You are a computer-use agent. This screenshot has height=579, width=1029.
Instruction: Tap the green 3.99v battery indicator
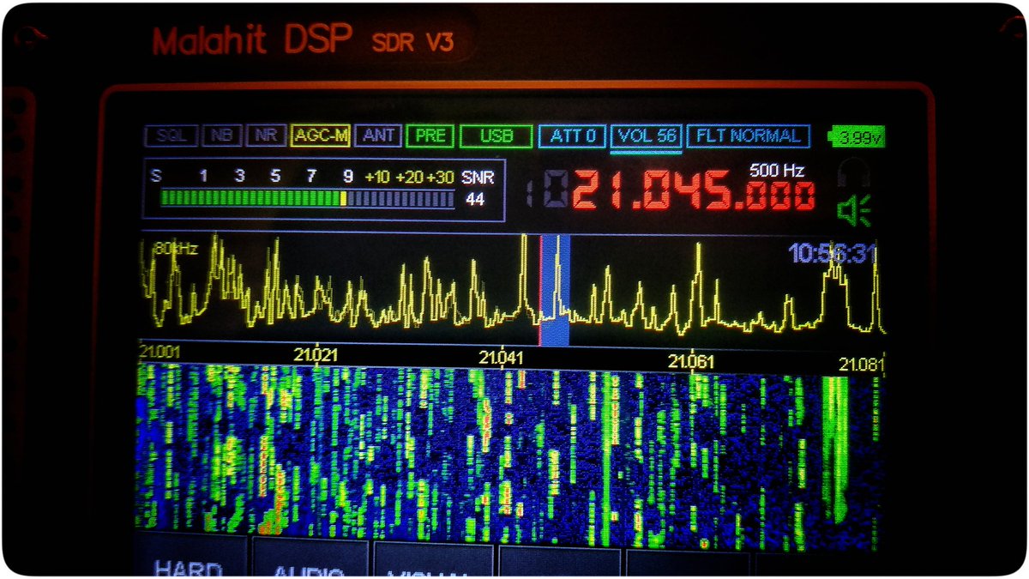click(x=857, y=136)
